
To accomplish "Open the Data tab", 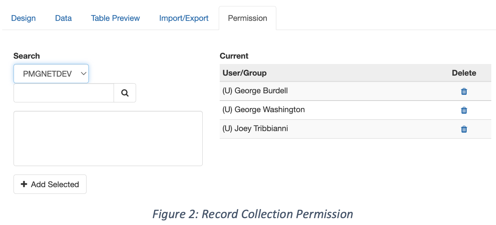I will [63, 18].
